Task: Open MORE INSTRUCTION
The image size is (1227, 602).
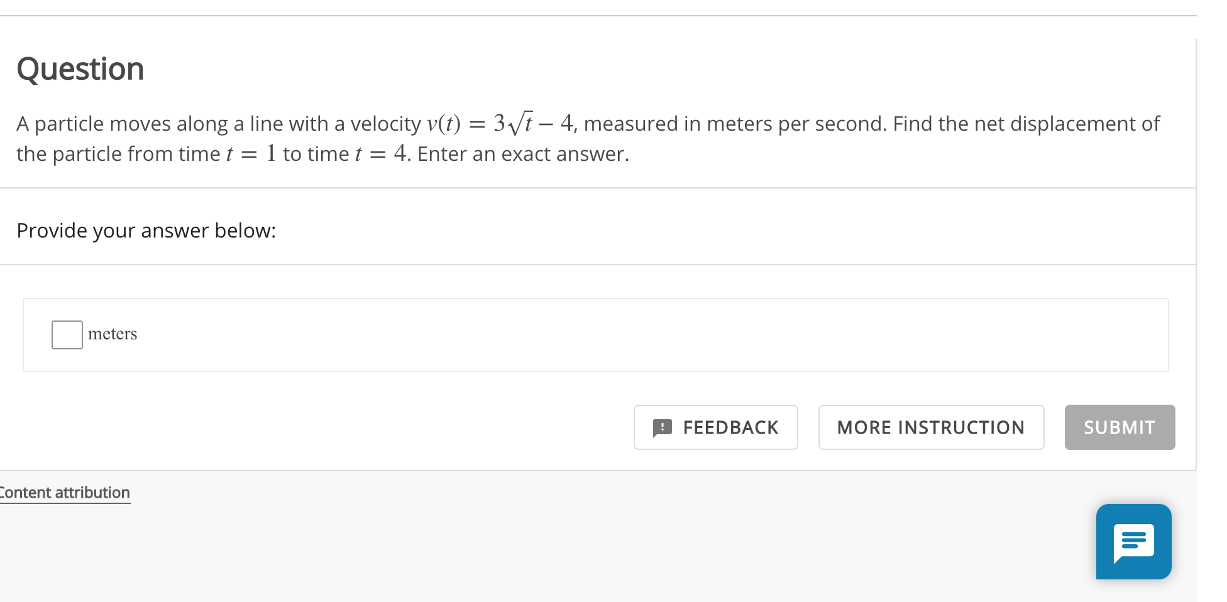Action: (x=930, y=427)
